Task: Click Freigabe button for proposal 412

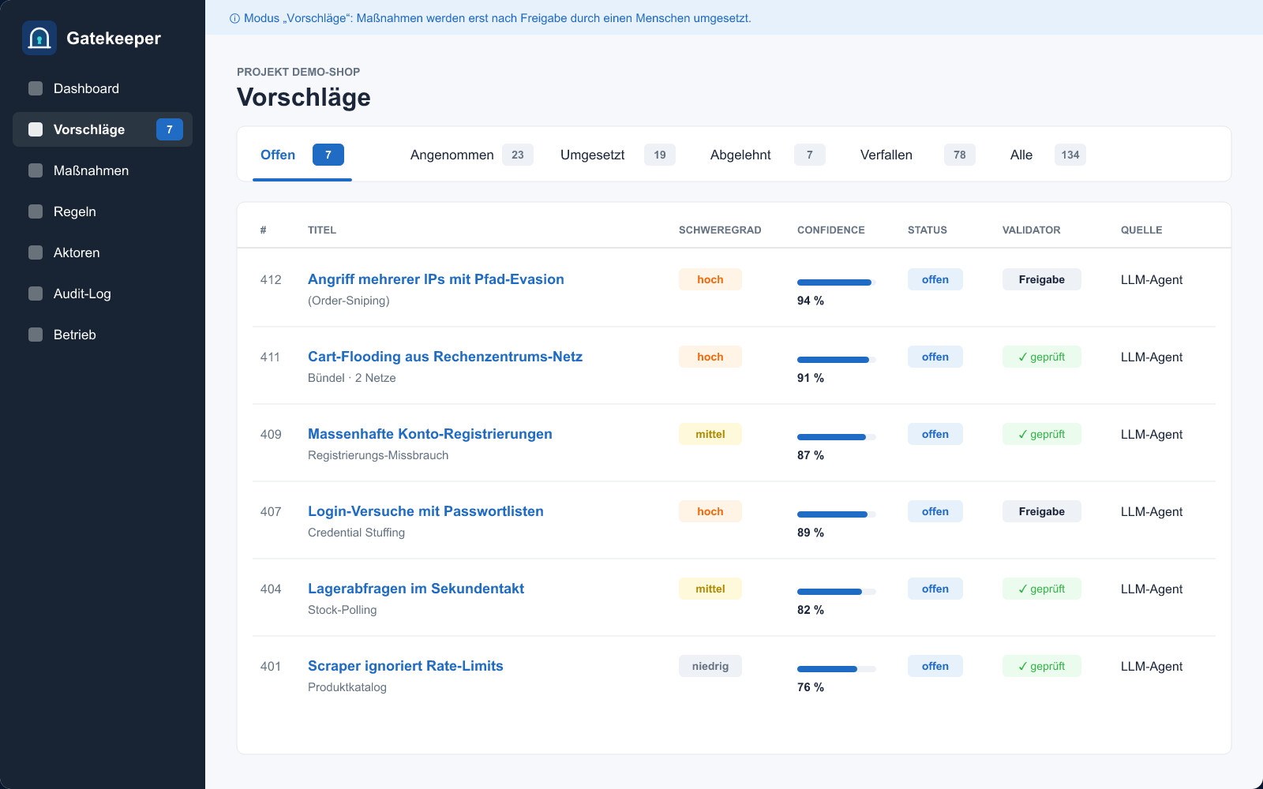Action: 1042,279
